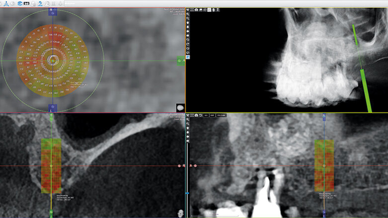Screen dimensions: 388x218
Task: Pan down with down arrow in 3D view
Action: point(188,27)
